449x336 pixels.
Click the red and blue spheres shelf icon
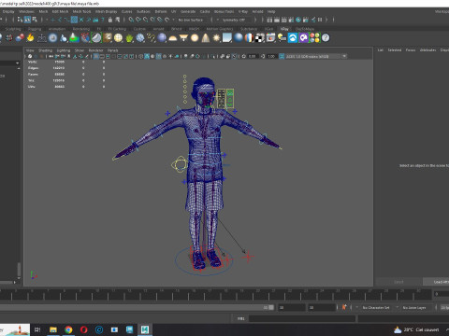[x=20, y=38]
